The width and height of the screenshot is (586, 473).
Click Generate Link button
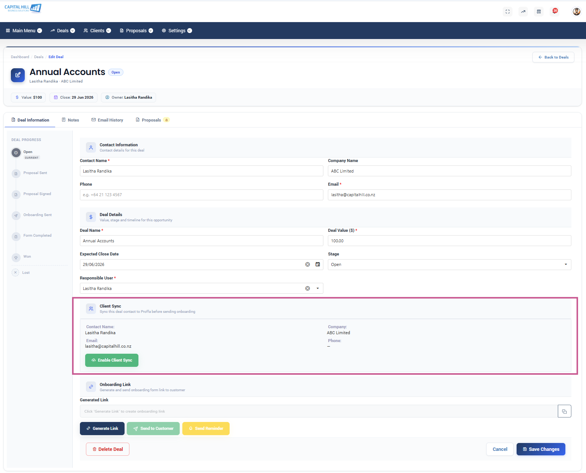coord(102,428)
